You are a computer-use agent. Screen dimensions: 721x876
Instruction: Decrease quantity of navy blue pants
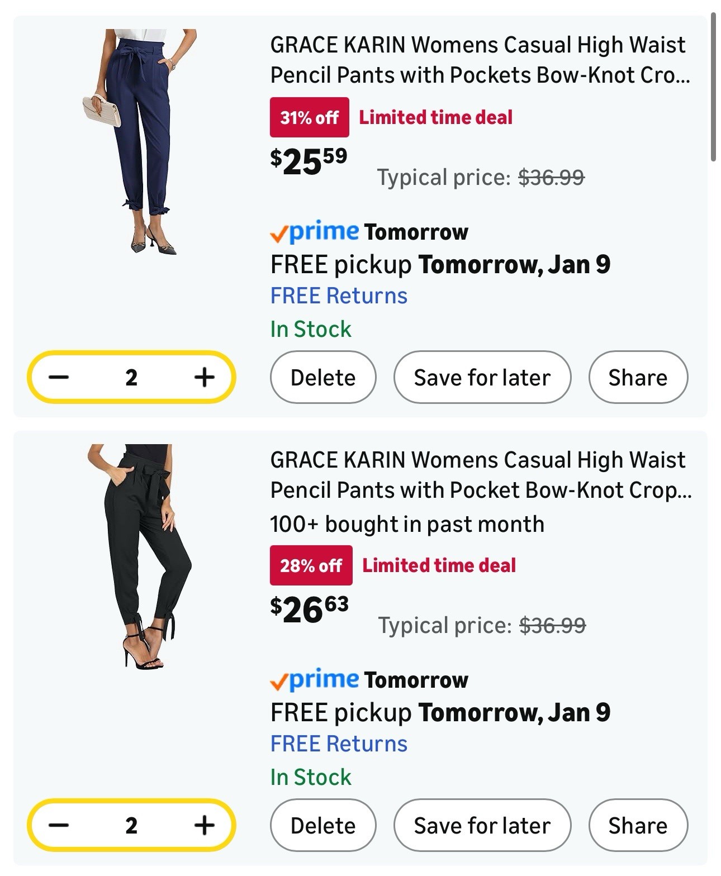58,377
